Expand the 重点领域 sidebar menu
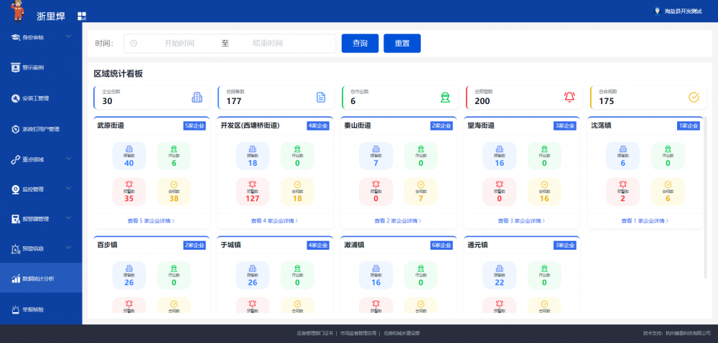Screen dimensions: 718x343 (x=69, y=159)
